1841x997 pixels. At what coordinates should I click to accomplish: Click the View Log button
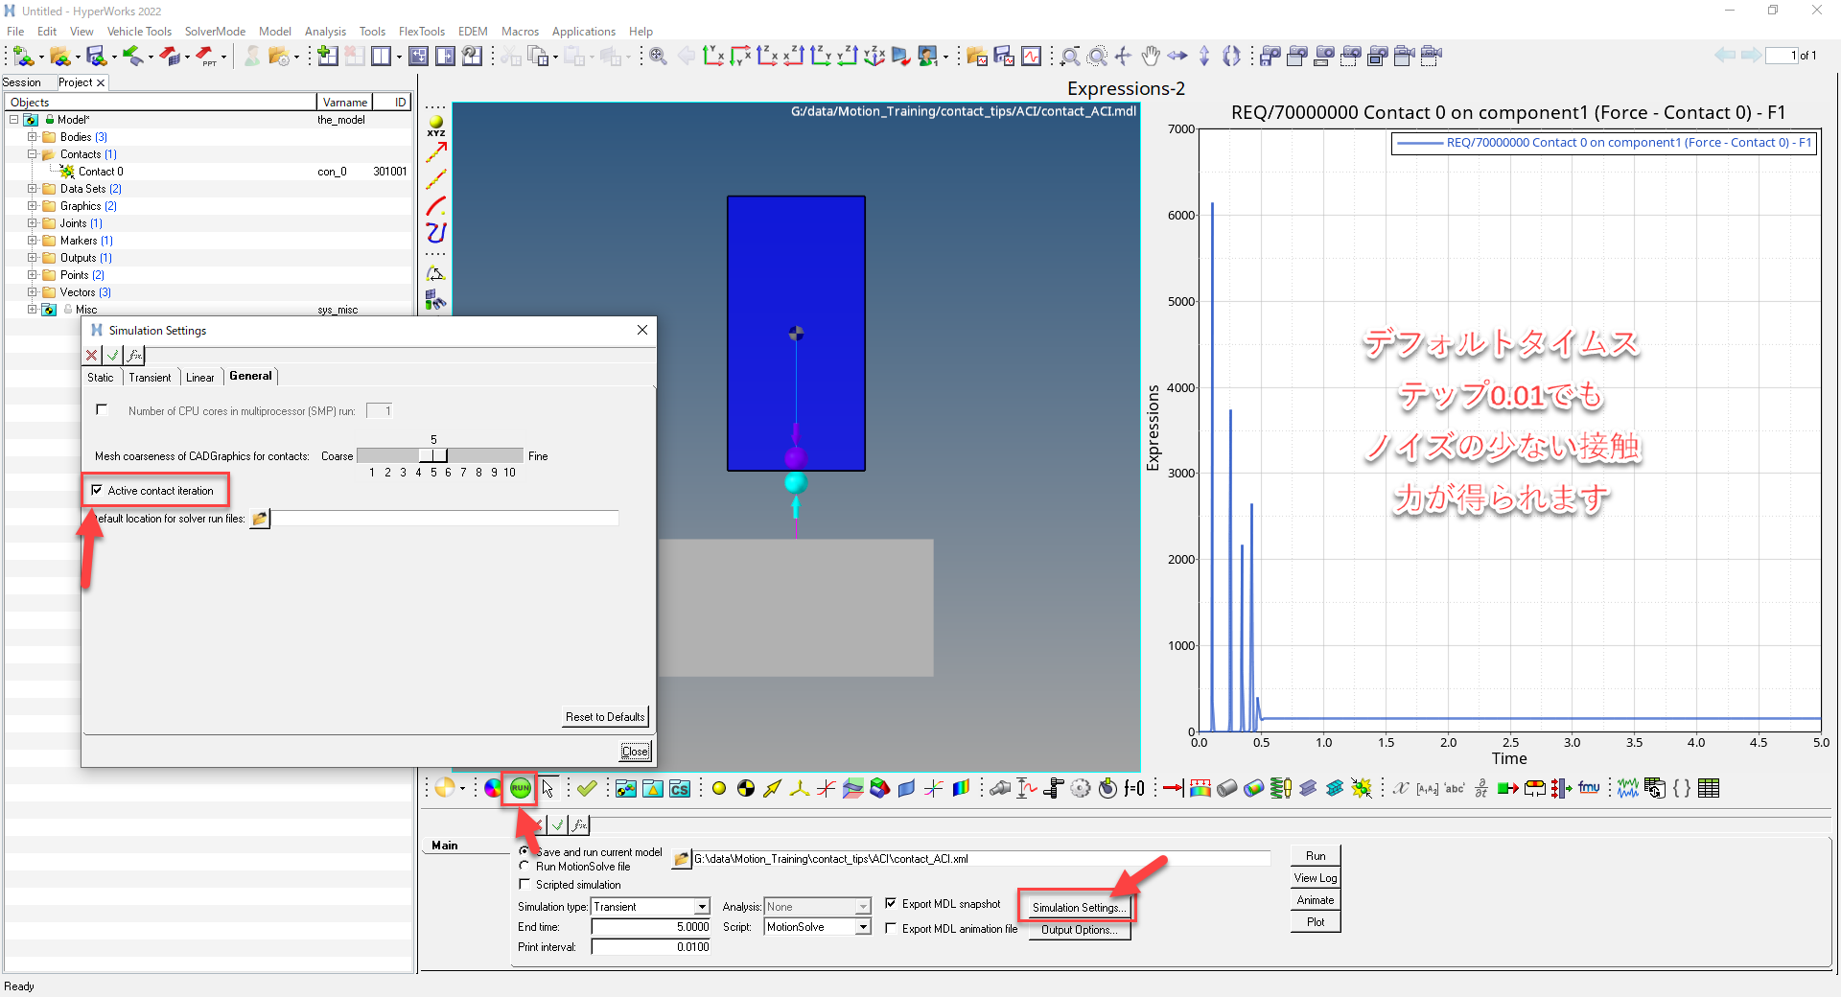[x=1316, y=878]
